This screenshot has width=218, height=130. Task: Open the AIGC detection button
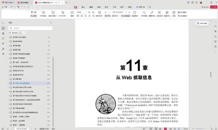point(202,23)
